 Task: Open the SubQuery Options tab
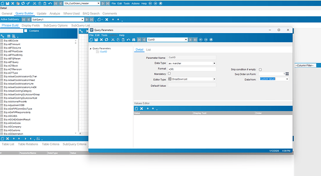tap(55, 26)
